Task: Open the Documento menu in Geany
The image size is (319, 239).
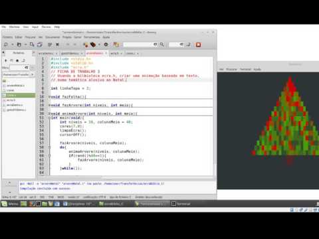Action: [53, 37]
